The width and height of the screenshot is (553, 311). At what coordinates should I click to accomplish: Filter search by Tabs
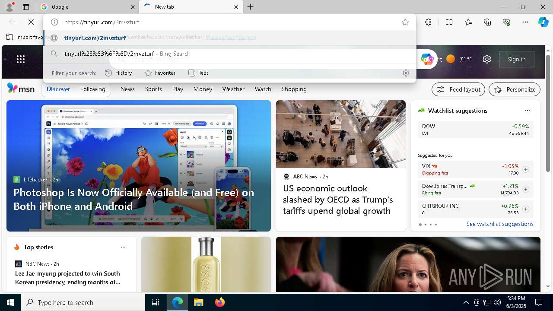(x=199, y=73)
